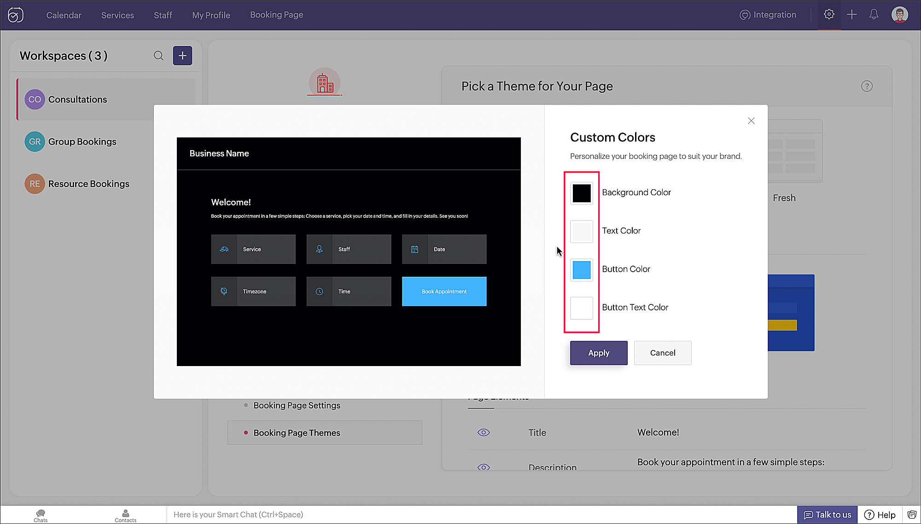The image size is (921, 524).
Task: Click the settings gear icon
Action: [829, 15]
